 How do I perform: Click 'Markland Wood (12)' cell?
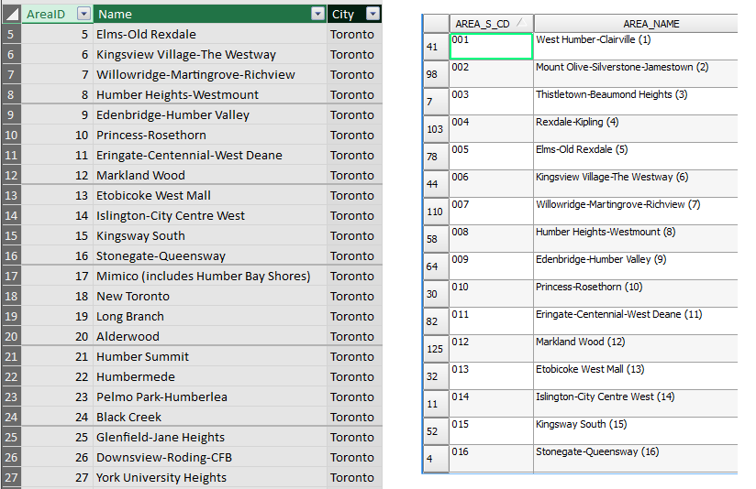pyautogui.click(x=636, y=349)
